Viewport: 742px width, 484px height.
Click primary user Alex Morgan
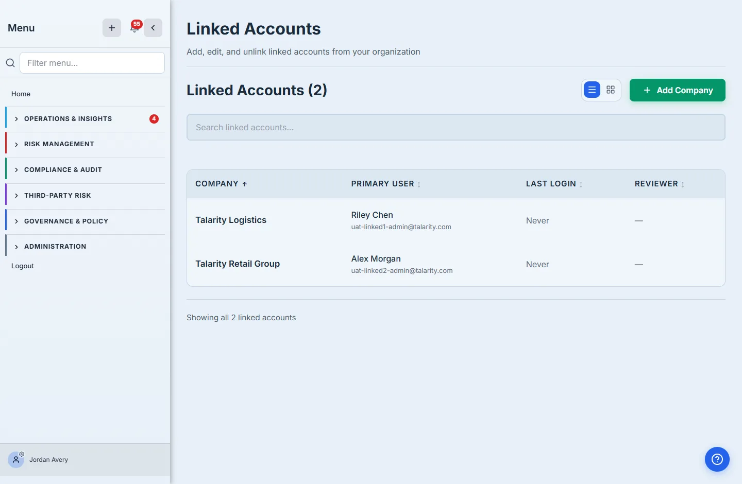(x=376, y=258)
